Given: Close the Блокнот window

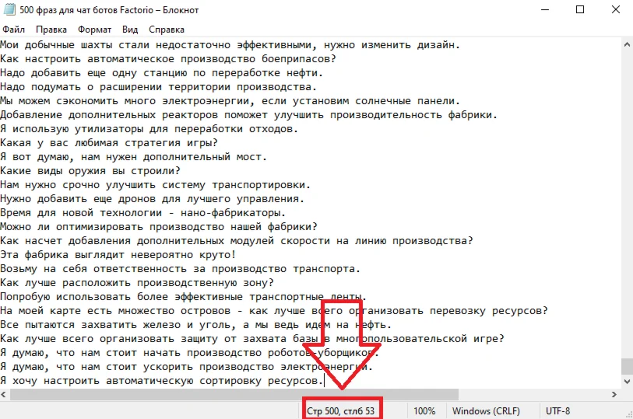Looking at the screenshot, I should pyautogui.click(x=615, y=9).
